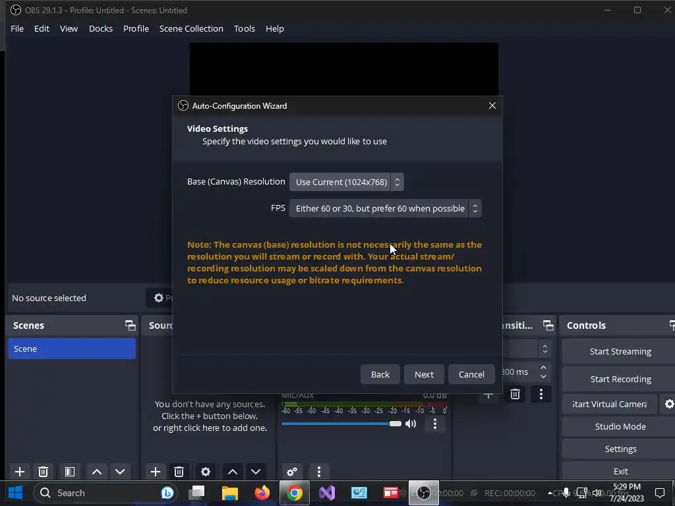675x506 pixels.
Task: Open the transition type selector arrows
Action: (x=545, y=349)
